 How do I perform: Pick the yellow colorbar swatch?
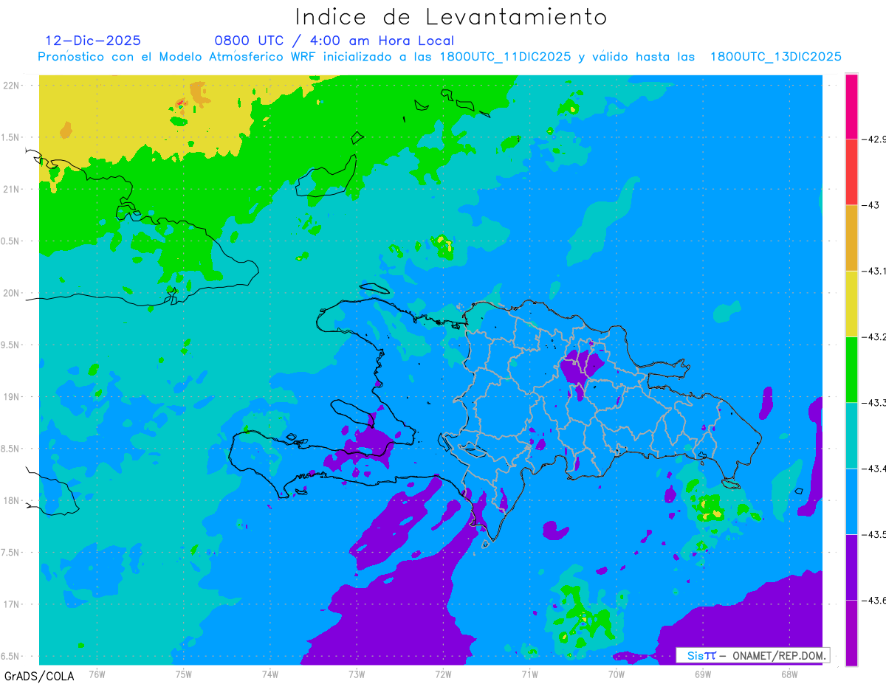click(x=851, y=303)
